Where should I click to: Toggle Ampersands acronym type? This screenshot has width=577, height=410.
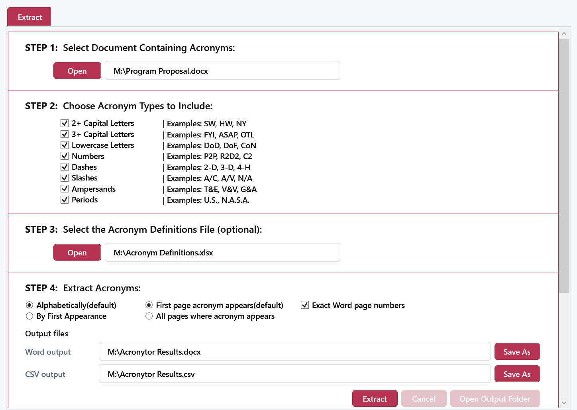(65, 189)
